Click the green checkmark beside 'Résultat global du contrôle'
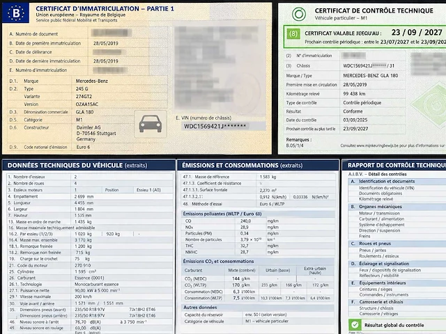The height and width of the screenshot is (334, 446). click(x=355, y=324)
